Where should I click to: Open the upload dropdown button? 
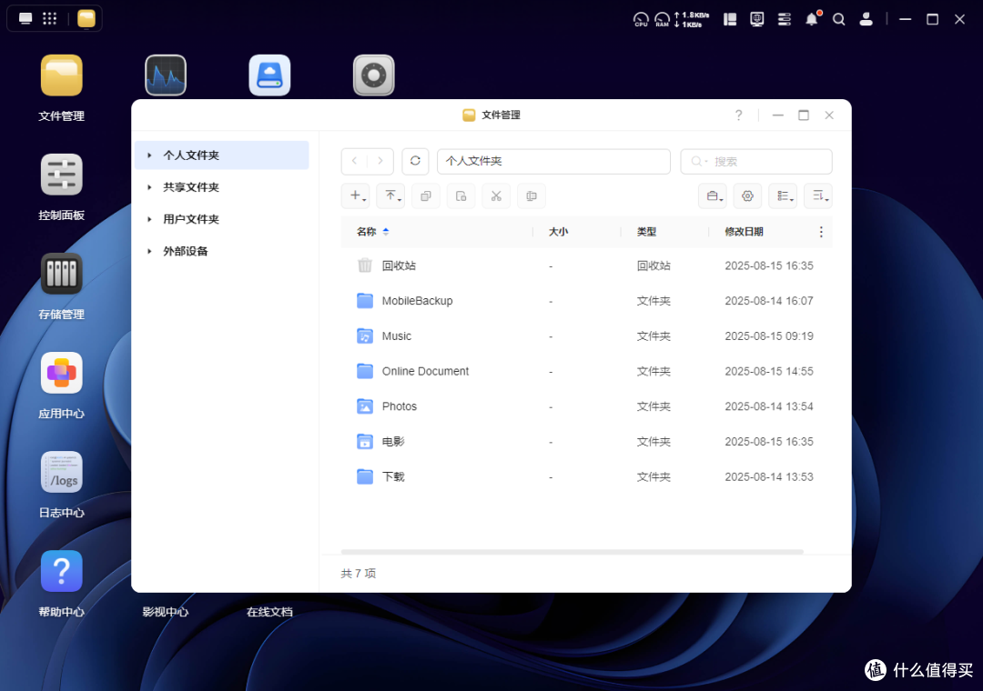[390, 196]
